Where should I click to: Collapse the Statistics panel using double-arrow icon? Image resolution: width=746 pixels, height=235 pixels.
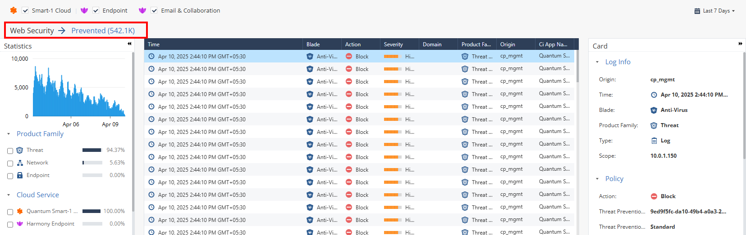129,44
